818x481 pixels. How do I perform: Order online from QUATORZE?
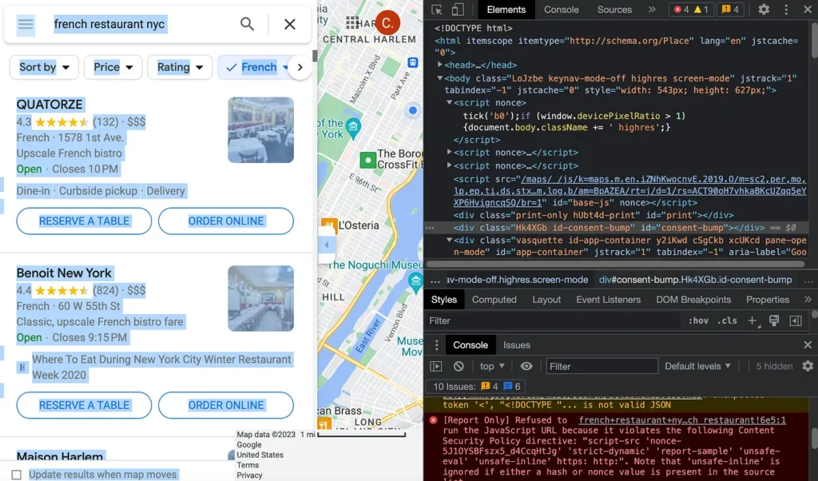pos(226,221)
